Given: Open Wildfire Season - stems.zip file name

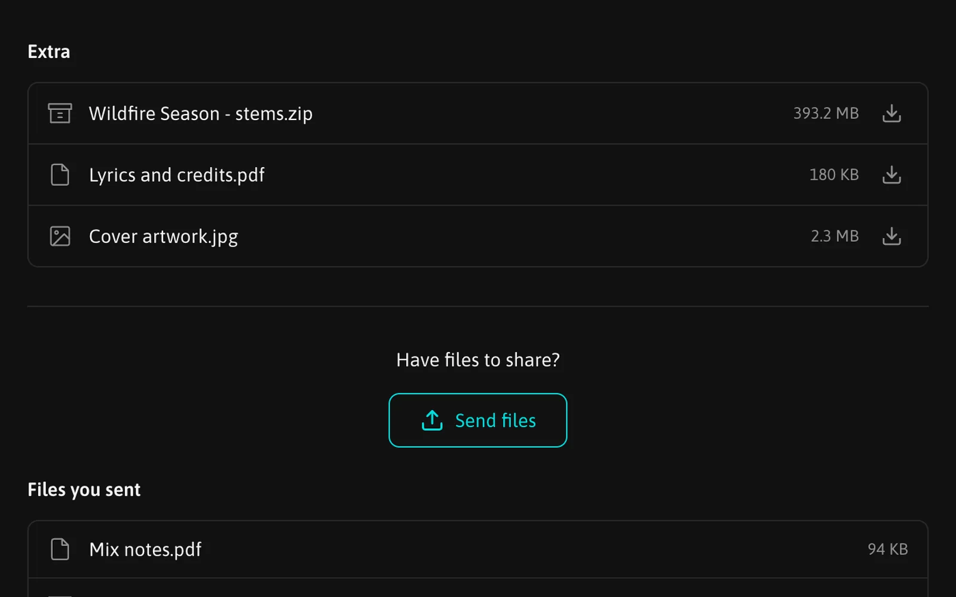Looking at the screenshot, I should pos(201,113).
